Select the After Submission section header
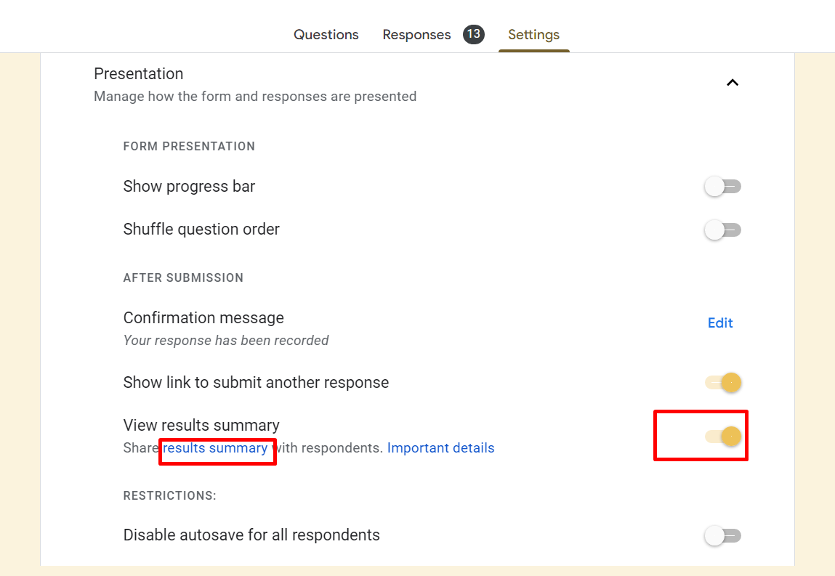Screen dimensions: 835x576 183,277
